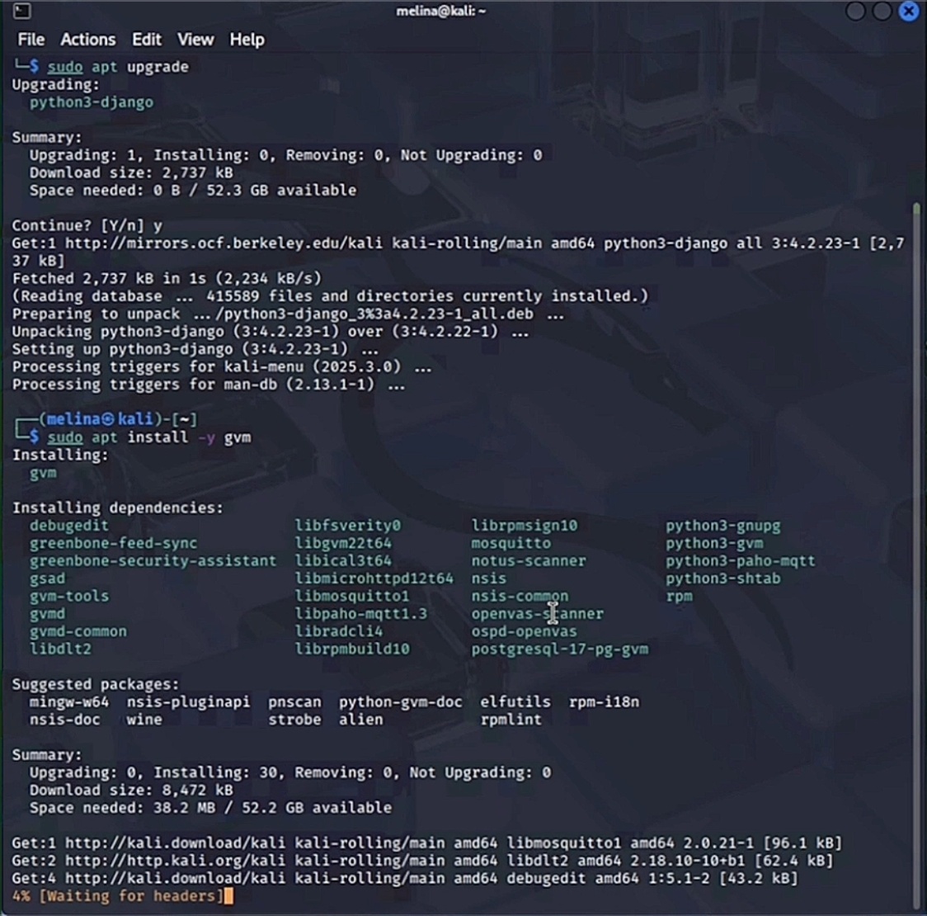Click 'python3-shtab' package name
The height and width of the screenshot is (916, 927).
723,578
